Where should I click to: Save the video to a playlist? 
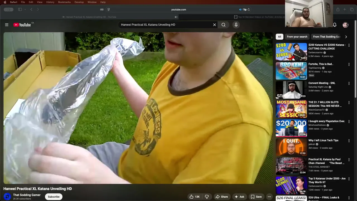(256, 197)
